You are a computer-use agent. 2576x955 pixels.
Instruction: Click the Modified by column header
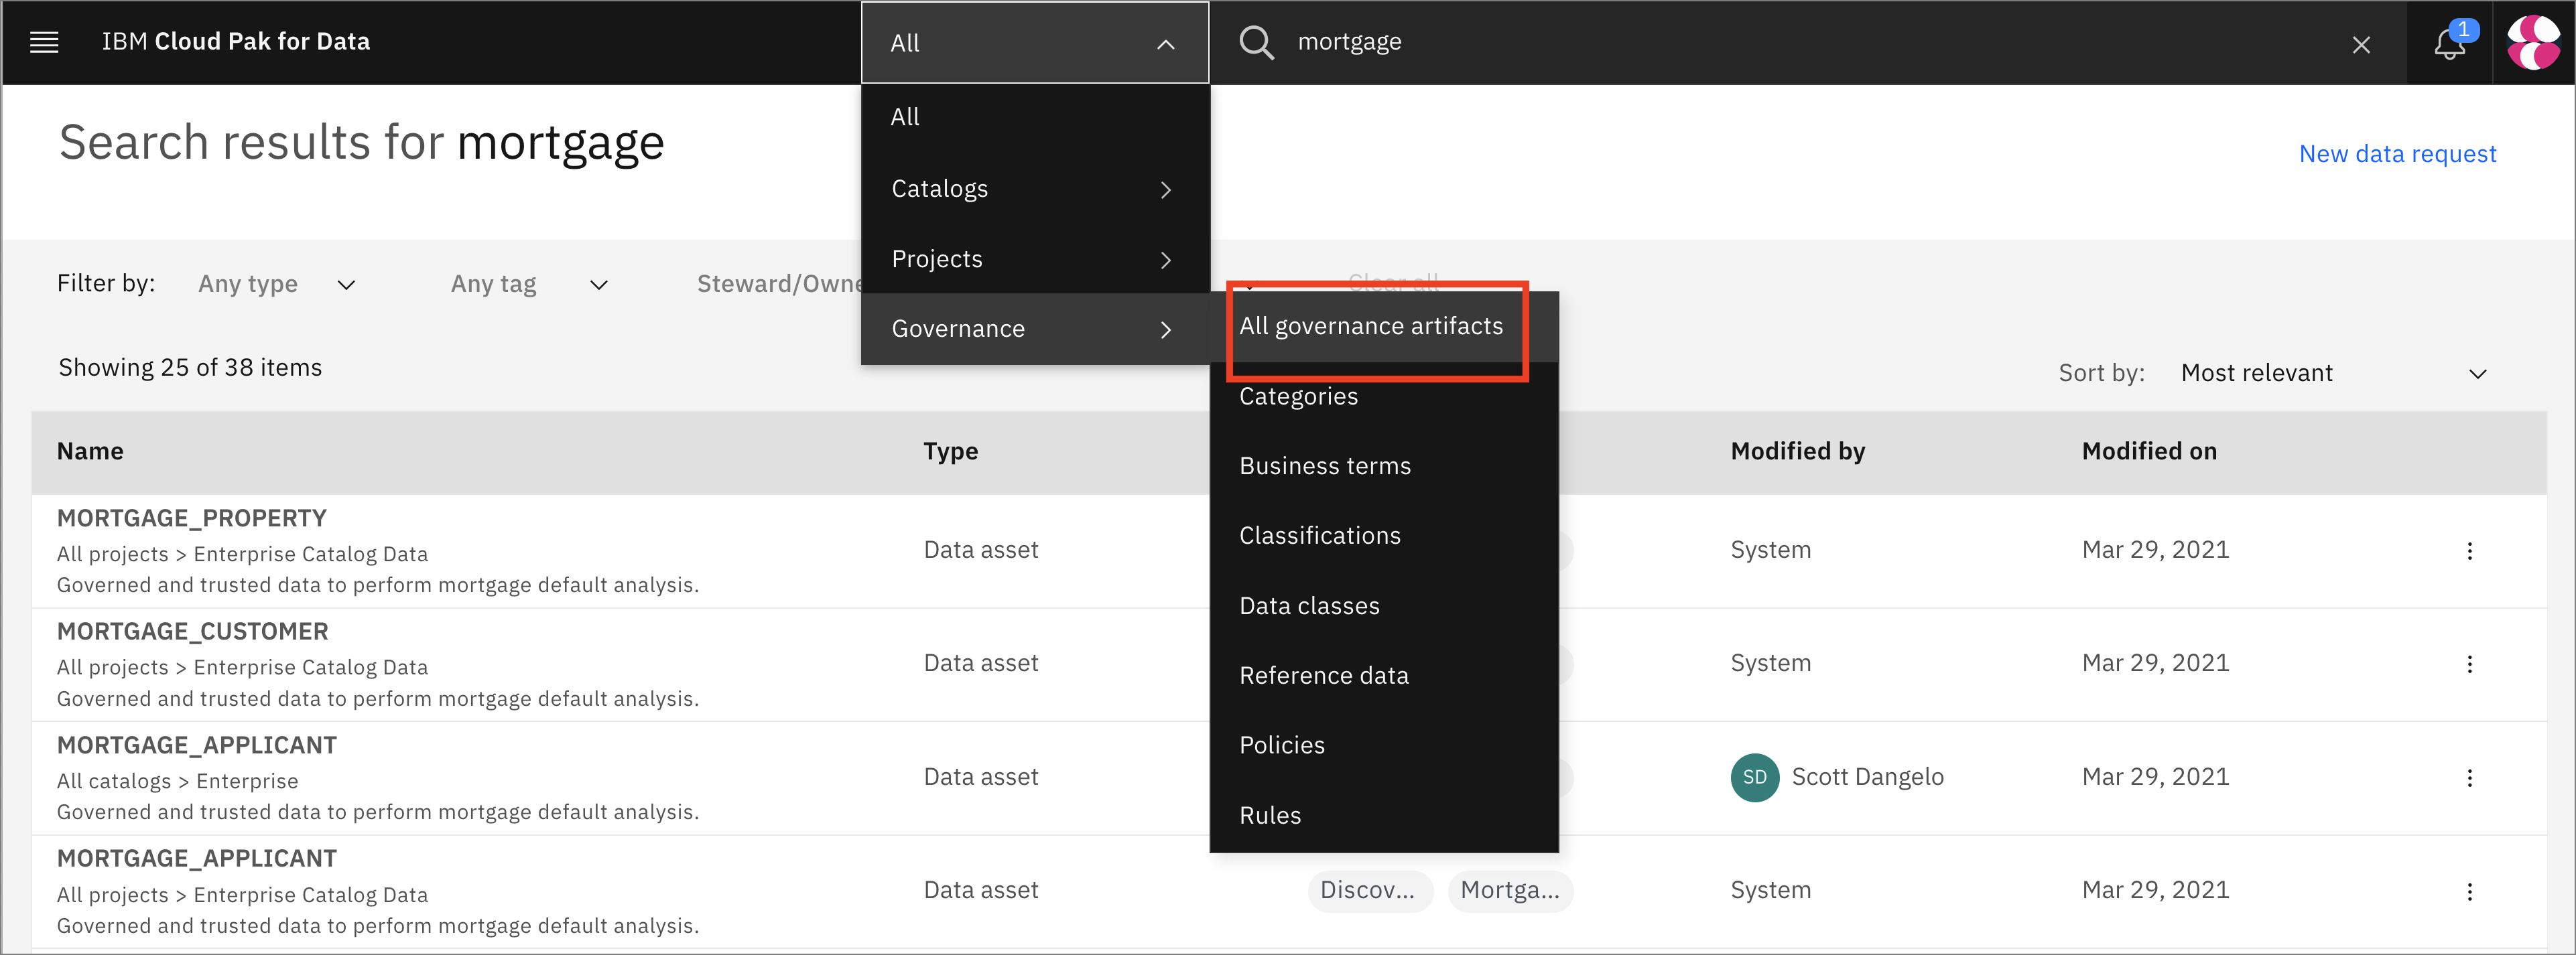pos(1797,451)
